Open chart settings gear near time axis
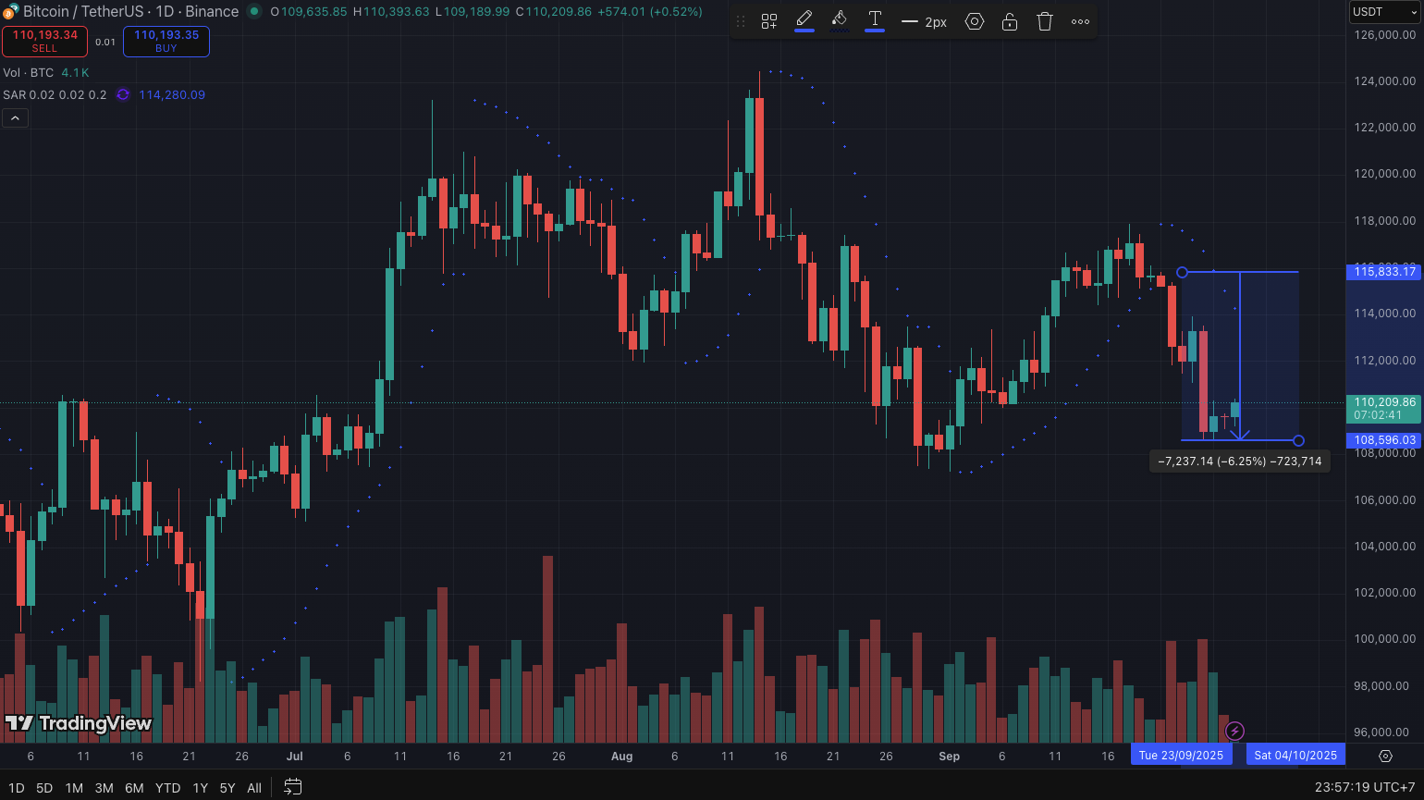This screenshot has width=1424, height=800. point(1385,756)
